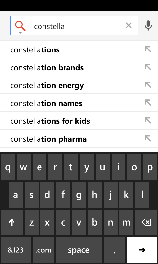Tap the .com key

click(x=43, y=250)
